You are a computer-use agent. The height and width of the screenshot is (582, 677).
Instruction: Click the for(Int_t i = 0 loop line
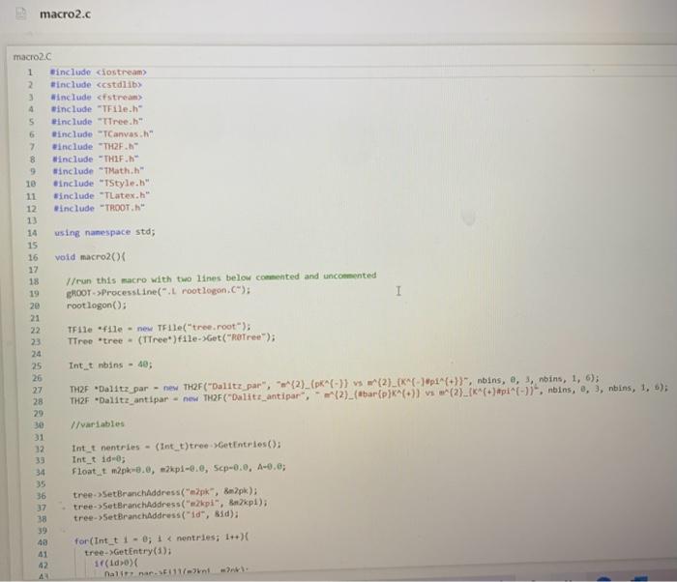click(162, 539)
